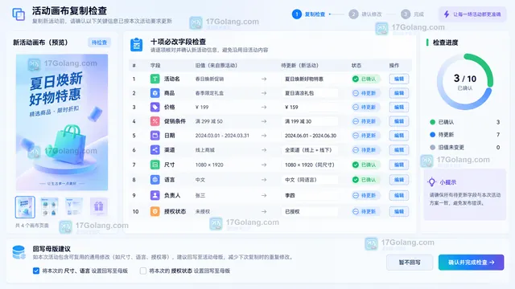Click 编辑 for the 渠道 row

[399, 150]
